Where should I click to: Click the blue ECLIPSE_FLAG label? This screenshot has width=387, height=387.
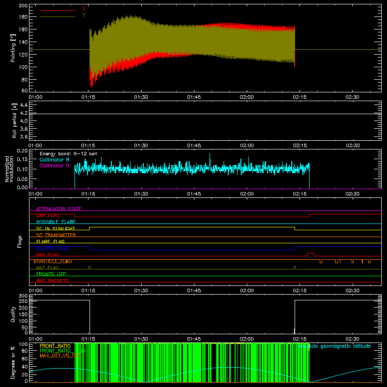click(x=53, y=248)
